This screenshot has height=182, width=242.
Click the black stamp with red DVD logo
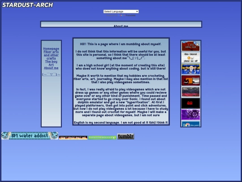tap(190, 103)
